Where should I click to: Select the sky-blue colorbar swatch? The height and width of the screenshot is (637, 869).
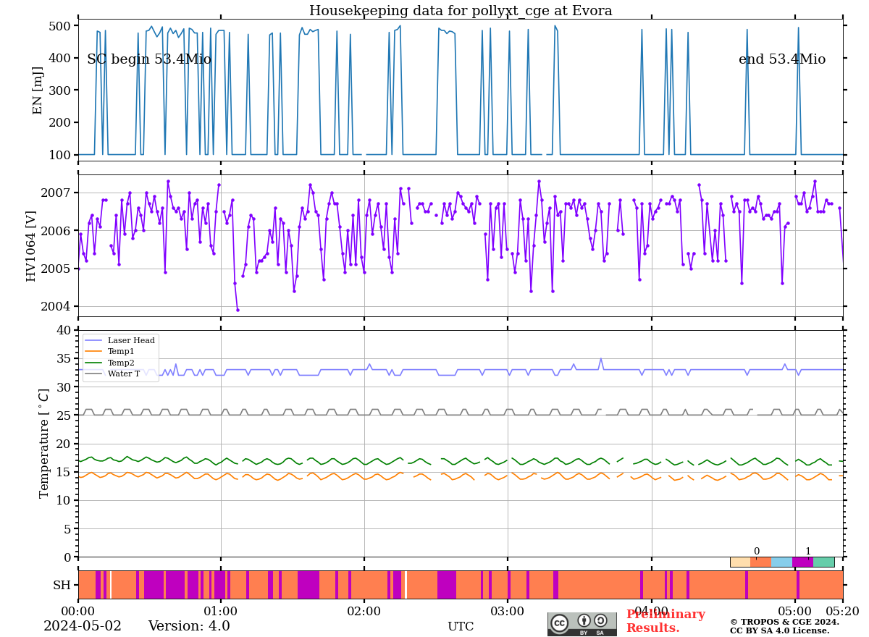(782, 562)
